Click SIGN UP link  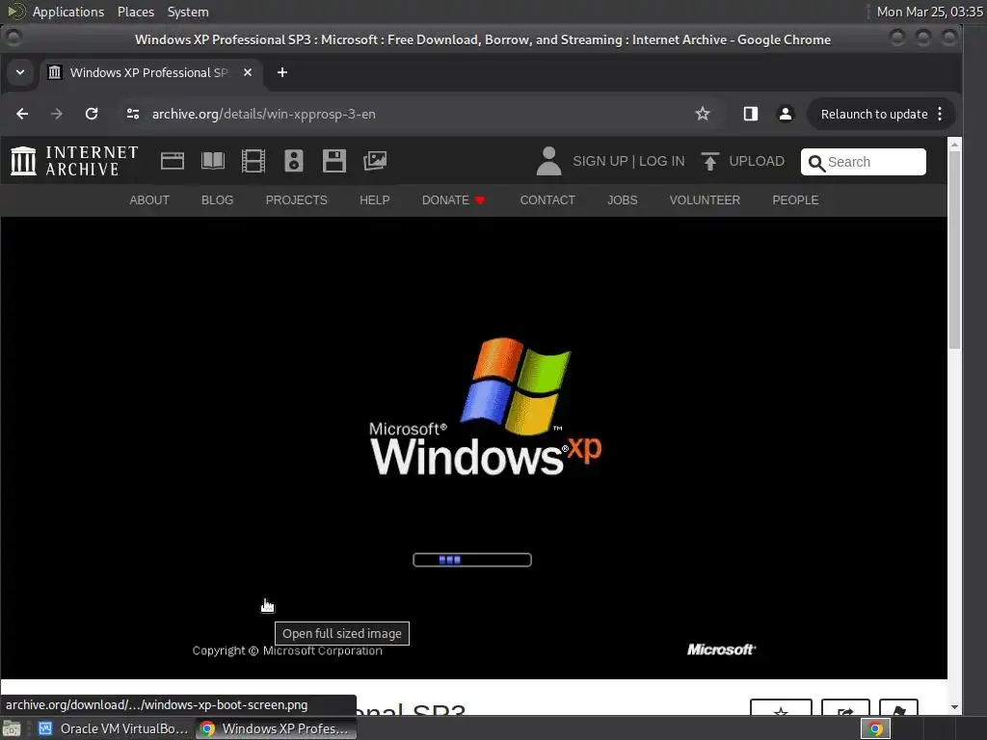pyautogui.click(x=600, y=161)
